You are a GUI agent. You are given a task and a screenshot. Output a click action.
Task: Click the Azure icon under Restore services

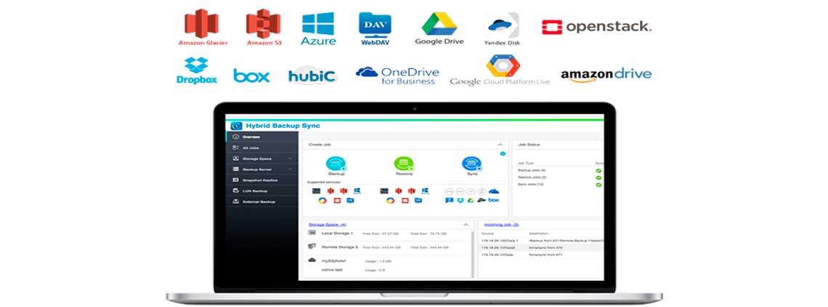tap(425, 191)
